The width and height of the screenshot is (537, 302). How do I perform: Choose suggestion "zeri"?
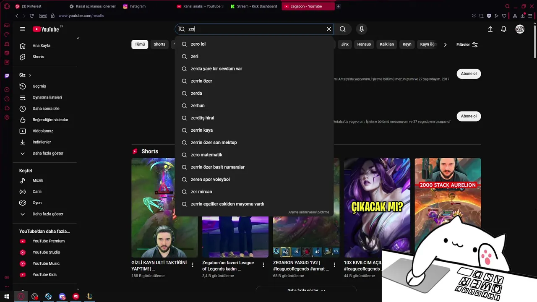[x=254, y=56]
